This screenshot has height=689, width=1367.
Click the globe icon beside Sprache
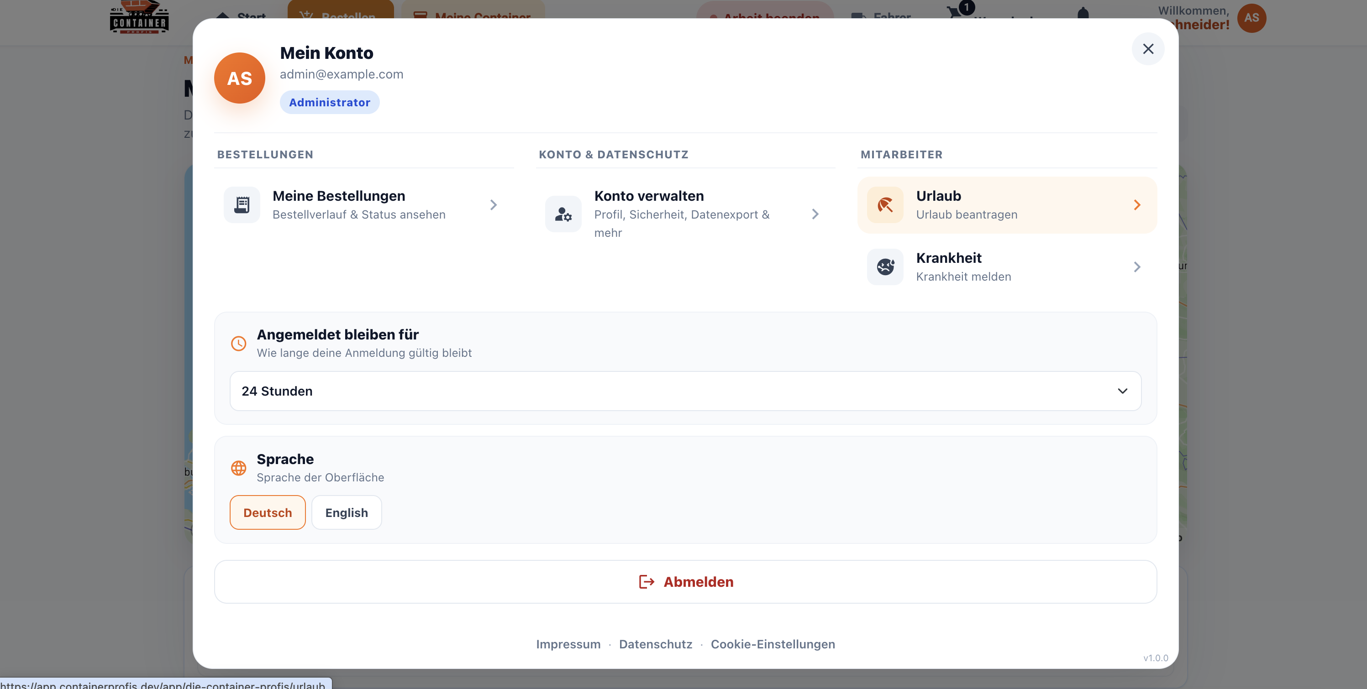coord(239,468)
